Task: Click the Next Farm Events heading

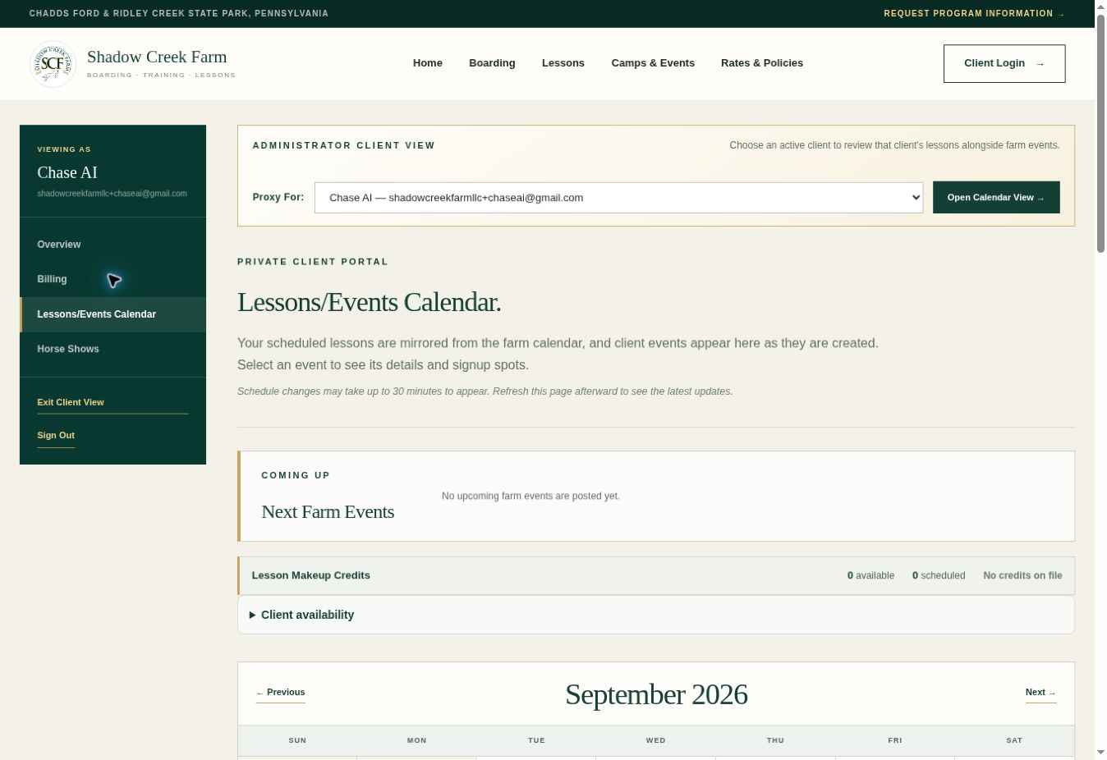Action: 328,511
